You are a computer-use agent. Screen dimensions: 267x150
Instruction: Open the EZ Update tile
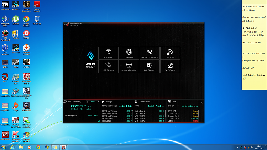point(129,53)
